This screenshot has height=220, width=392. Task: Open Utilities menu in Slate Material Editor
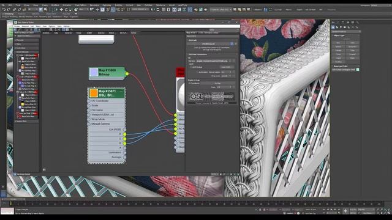pyautogui.click(x=67, y=26)
